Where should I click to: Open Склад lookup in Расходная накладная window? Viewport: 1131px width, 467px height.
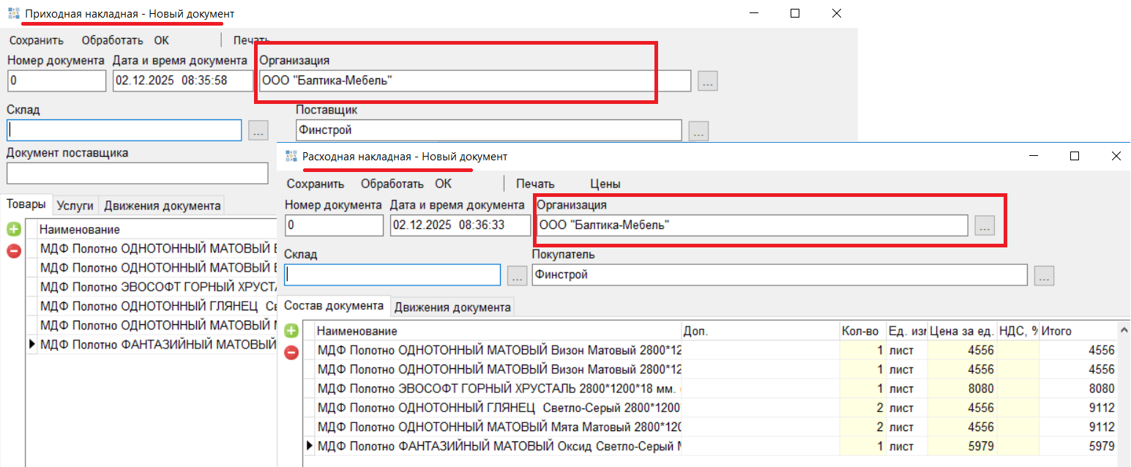click(517, 276)
